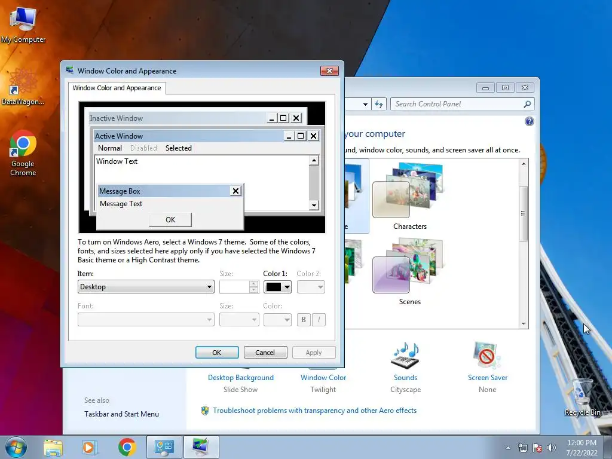The image size is (612, 459).
Task: Open the DataWagon desktop shortcut
Action: click(x=23, y=87)
